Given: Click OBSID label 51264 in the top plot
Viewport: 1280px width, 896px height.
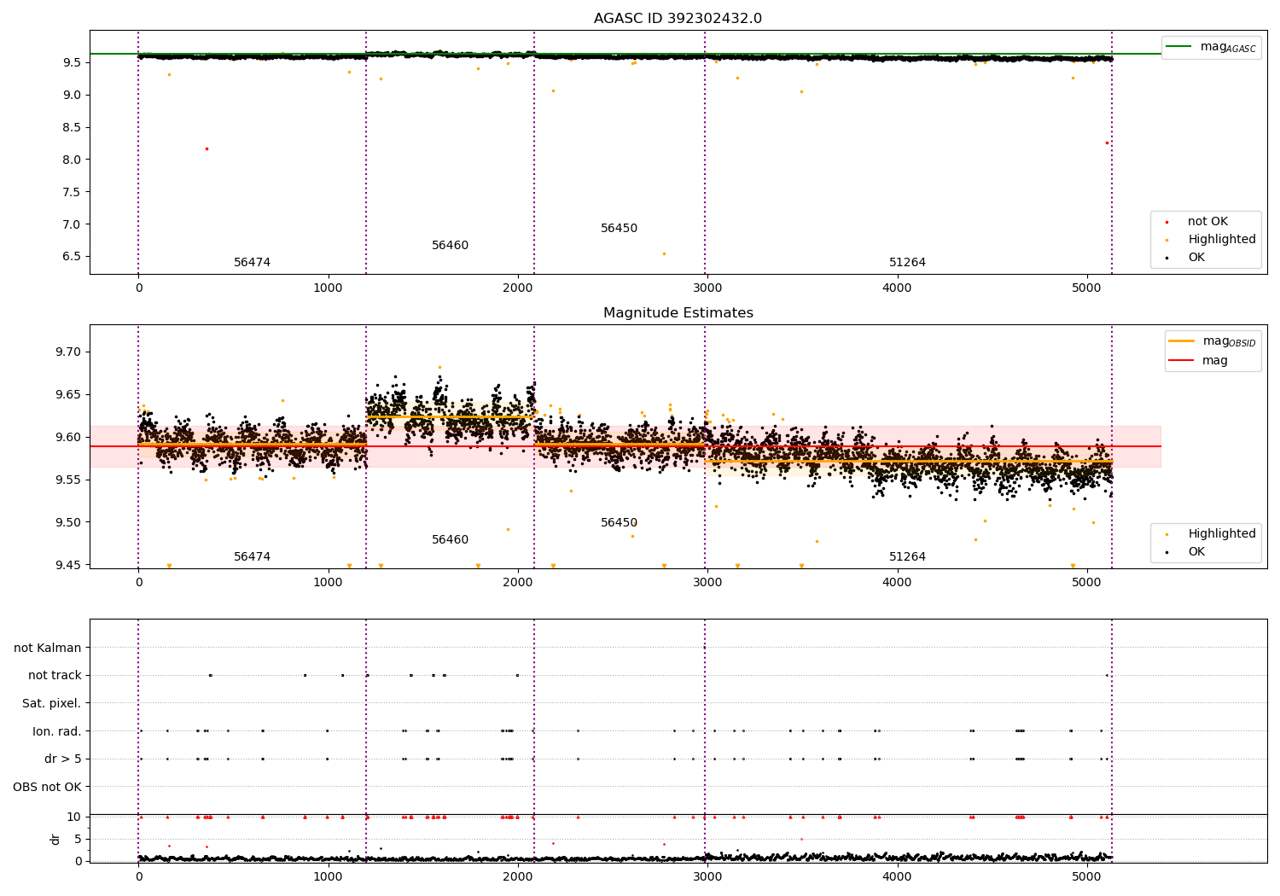Looking at the screenshot, I should pos(907,263).
